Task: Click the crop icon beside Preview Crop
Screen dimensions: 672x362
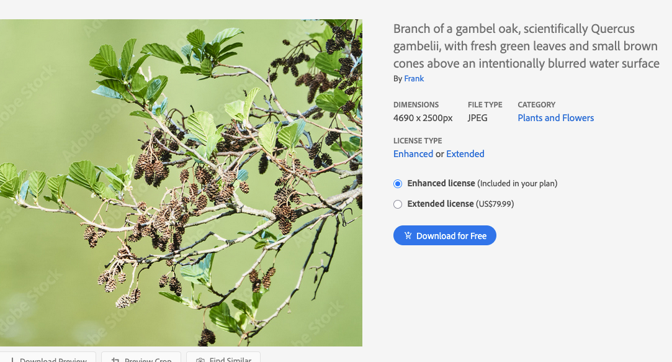Action: click(x=115, y=360)
